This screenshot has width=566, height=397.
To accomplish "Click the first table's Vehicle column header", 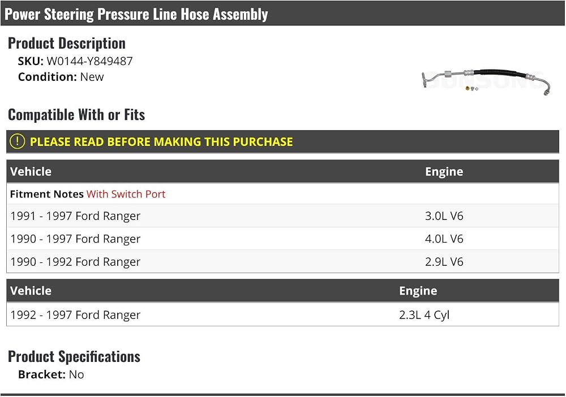I will tap(31, 171).
